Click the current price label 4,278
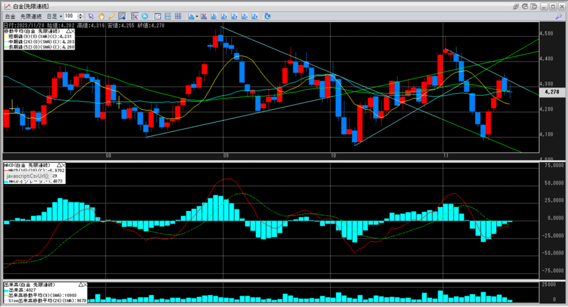Image resolution: width=568 pixels, height=307 pixels. tap(552, 92)
